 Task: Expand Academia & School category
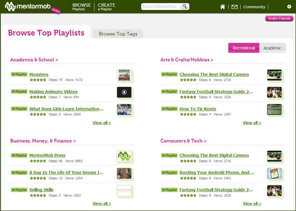pyautogui.click(x=34, y=60)
